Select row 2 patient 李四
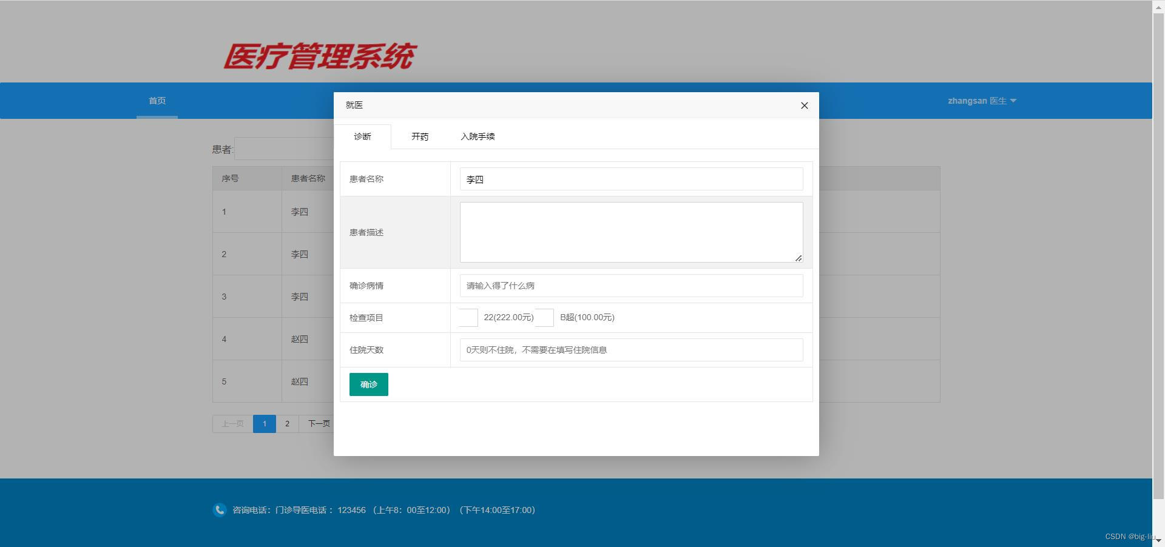Image resolution: width=1165 pixels, height=547 pixels. click(x=299, y=254)
